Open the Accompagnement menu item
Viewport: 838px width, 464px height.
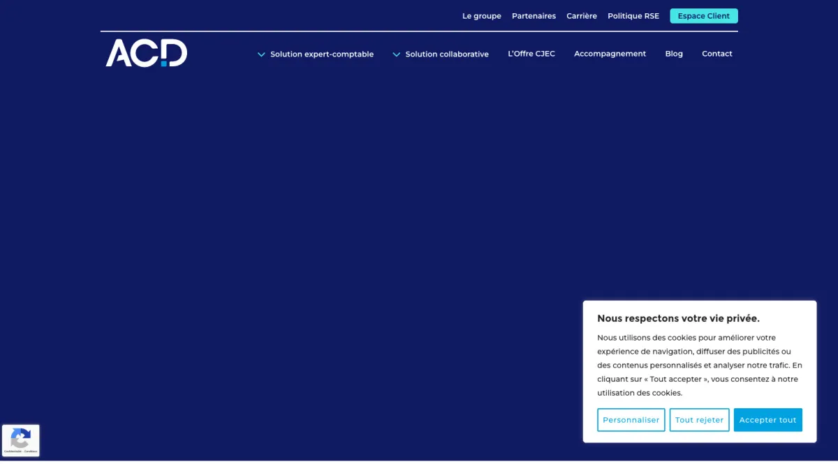[x=610, y=54]
